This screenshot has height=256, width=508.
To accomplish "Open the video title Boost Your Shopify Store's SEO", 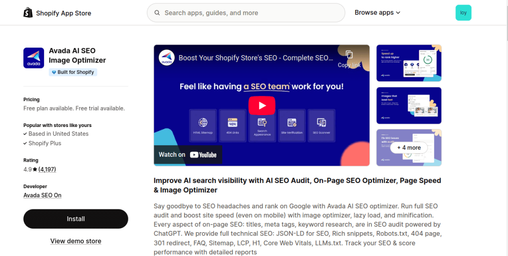I will click(255, 58).
